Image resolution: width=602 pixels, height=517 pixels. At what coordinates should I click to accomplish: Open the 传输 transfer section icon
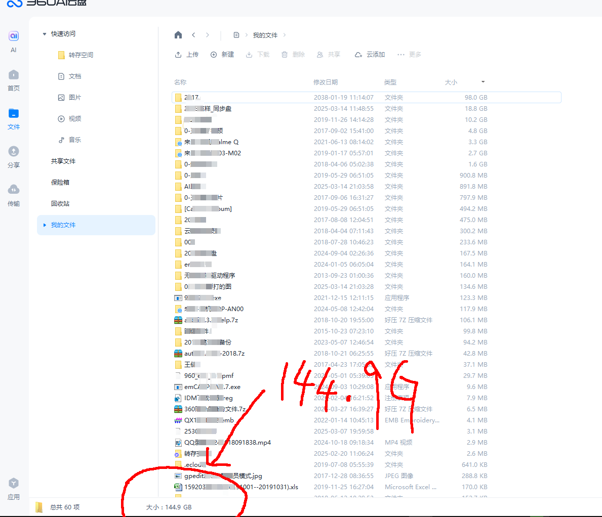pos(14,190)
